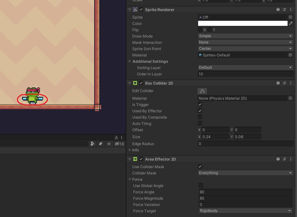Collapse the Box Collider 2D component

[130, 83]
